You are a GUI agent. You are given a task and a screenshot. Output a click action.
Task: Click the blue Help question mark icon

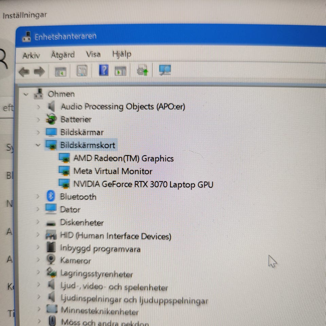(x=104, y=70)
